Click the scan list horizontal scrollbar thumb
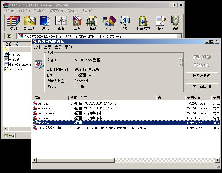The height and width of the screenshot is (173, 222). [x=76, y=160]
